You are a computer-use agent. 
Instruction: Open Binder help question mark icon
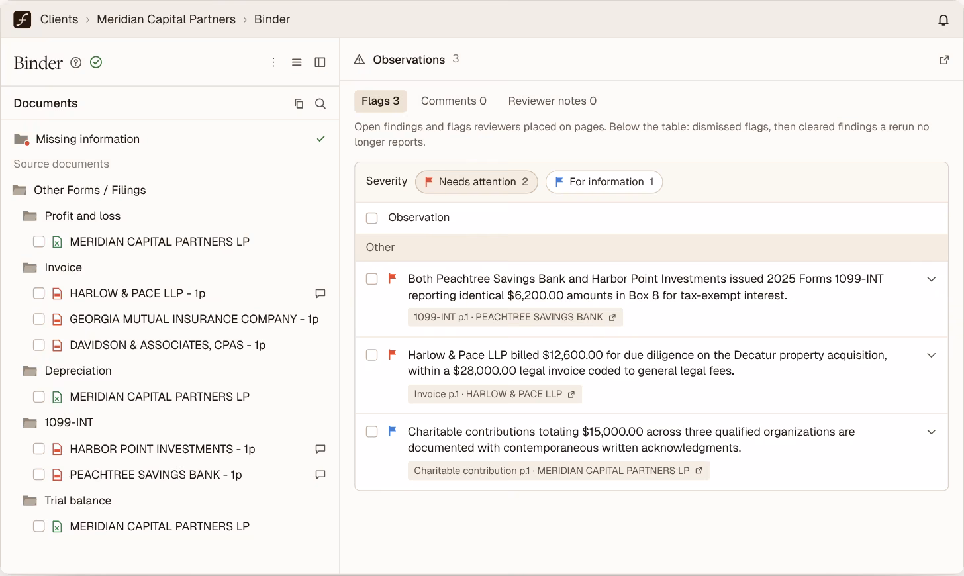76,62
